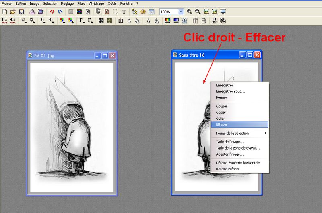Image resolution: width=322 pixels, height=213 pixels.
Task: Select the Text tool icon
Action: (x=124, y=12)
